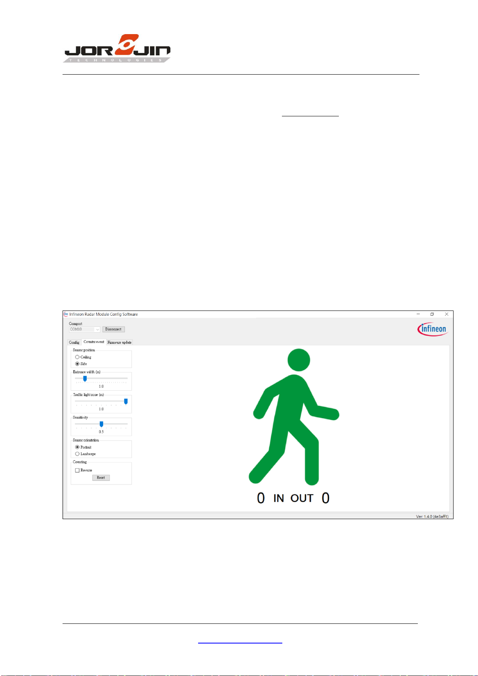Select Ceiling sensor position
Image resolution: width=478 pixels, height=676 pixels.
pyautogui.click(x=83, y=357)
